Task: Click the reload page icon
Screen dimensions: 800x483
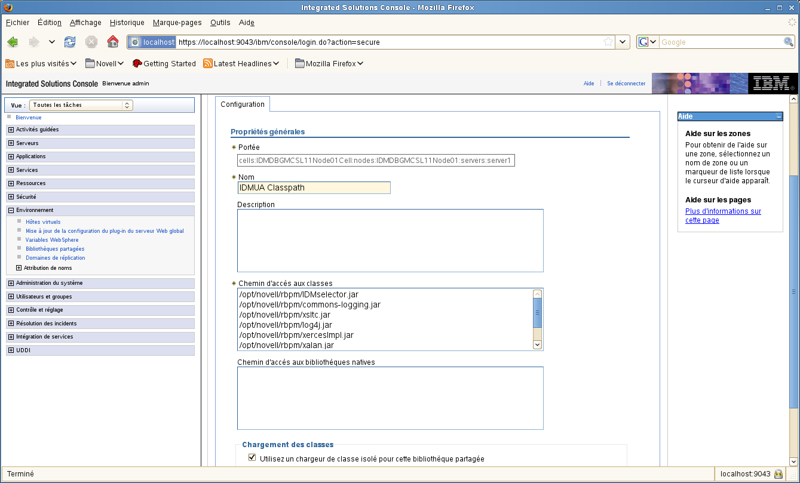Action: tap(70, 42)
